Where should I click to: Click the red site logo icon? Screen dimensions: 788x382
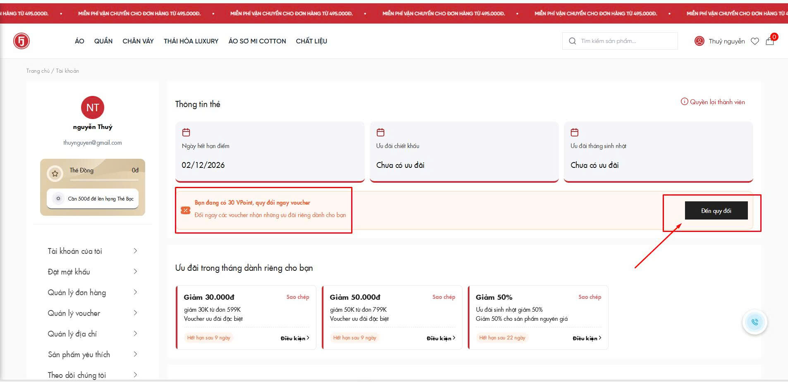pyautogui.click(x=22, y=41)
